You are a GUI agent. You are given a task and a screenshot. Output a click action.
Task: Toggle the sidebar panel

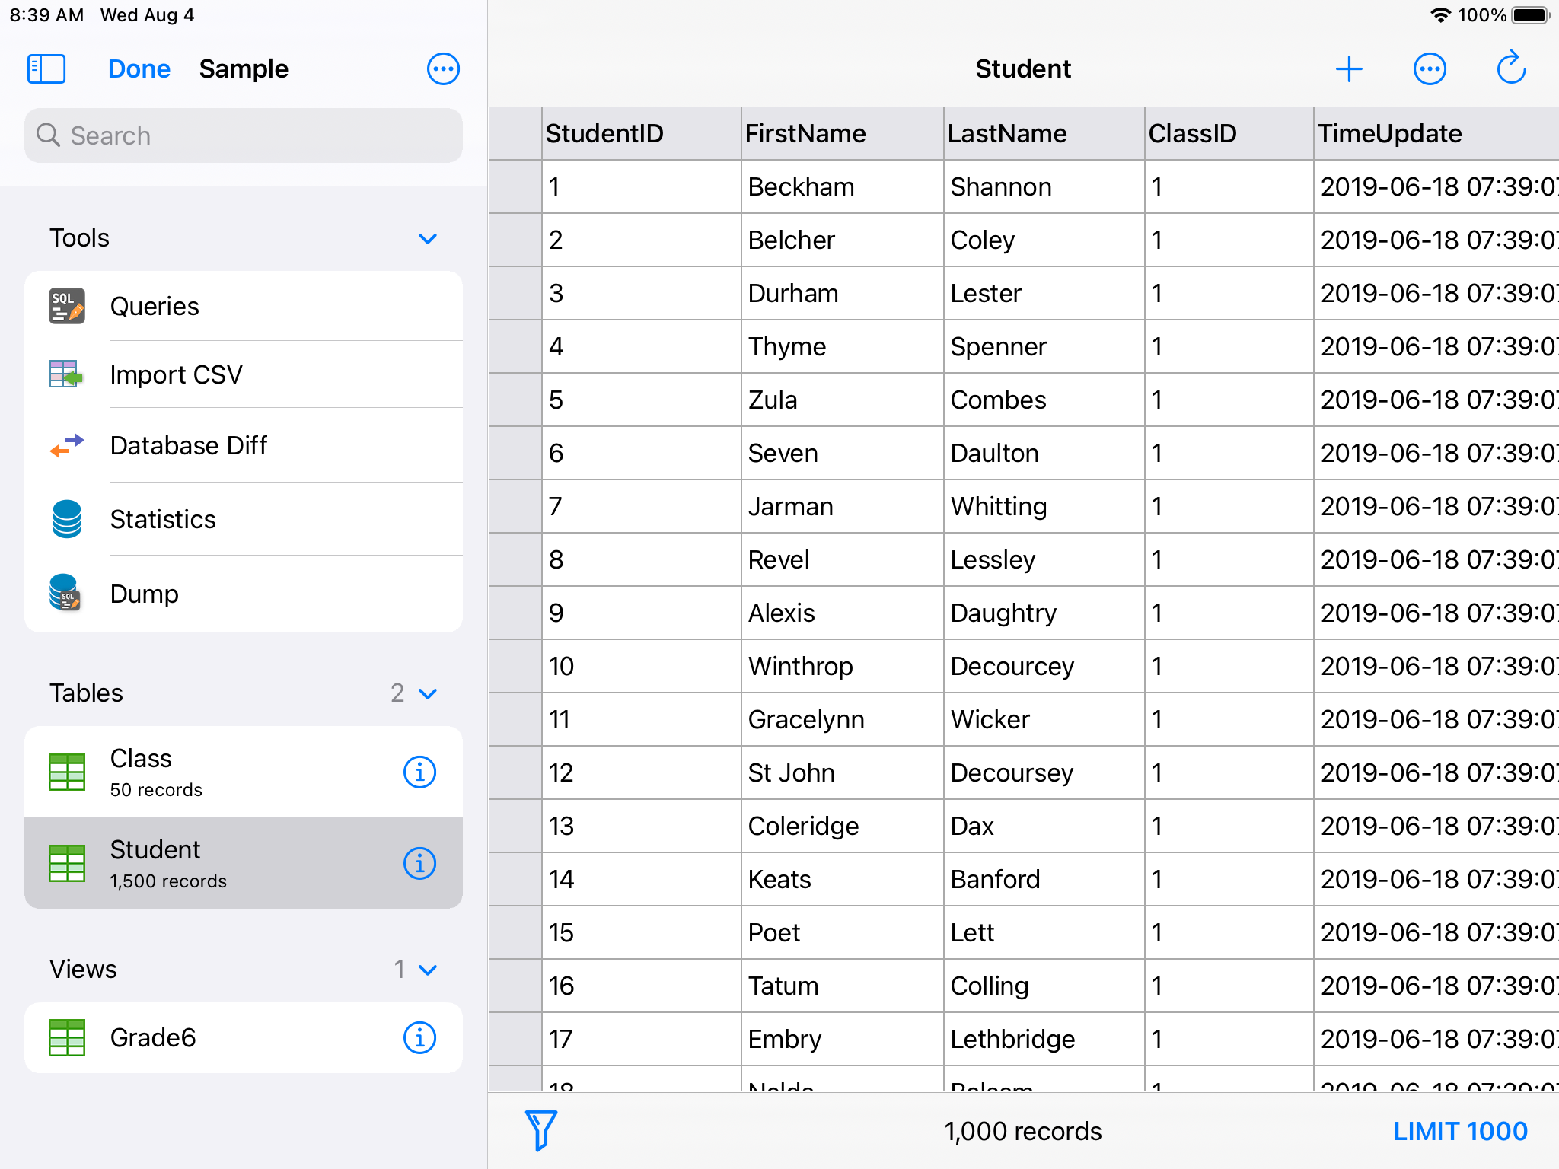(x=46, y=68)
